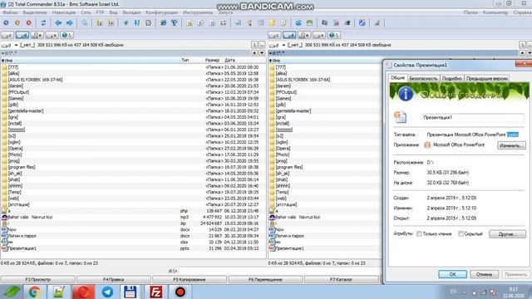Refresh the panel with the blue arrows icon
The image size is (532, 299).
click(43, 22)
